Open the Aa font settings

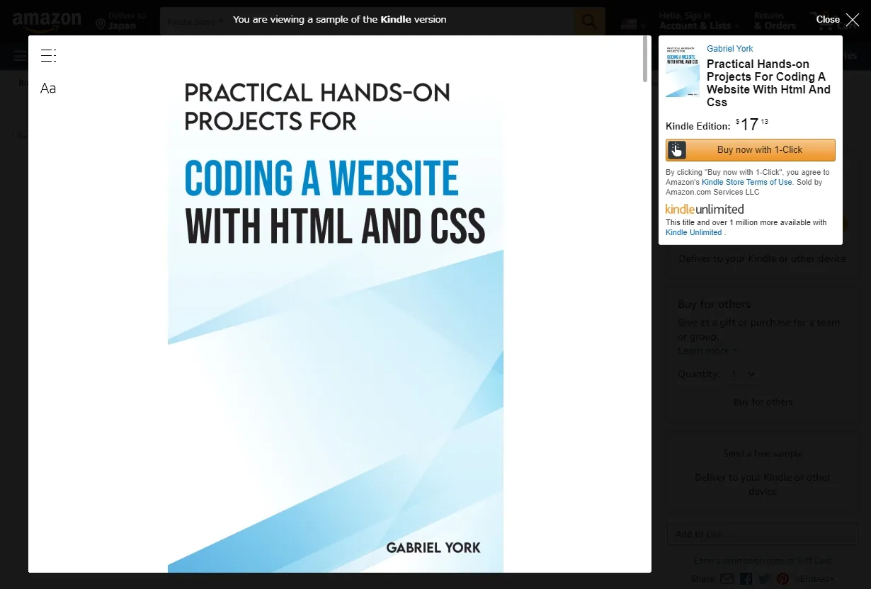tap(48, 88)
